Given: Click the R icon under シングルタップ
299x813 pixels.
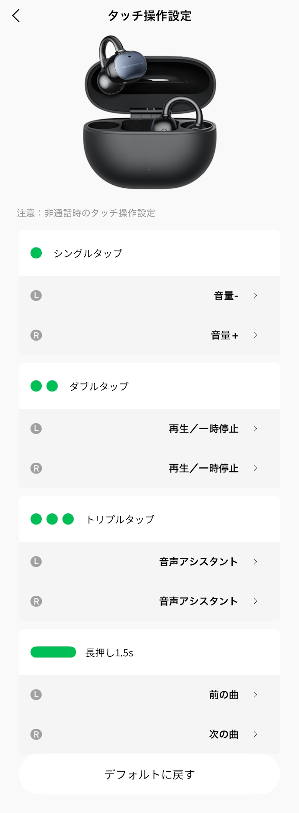Looking at the screenshot, I should pos(36,335).
